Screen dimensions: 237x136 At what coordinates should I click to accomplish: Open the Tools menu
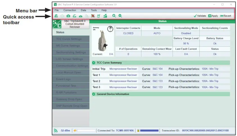pyautogui.click(x=94, y=10)
